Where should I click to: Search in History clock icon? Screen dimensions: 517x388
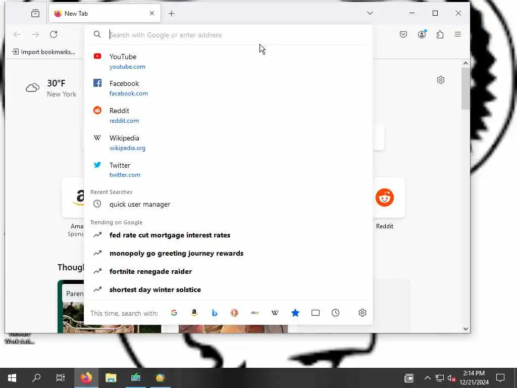(336, 313)
